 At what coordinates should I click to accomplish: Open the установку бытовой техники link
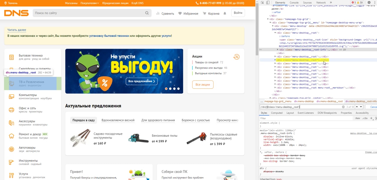109,36
